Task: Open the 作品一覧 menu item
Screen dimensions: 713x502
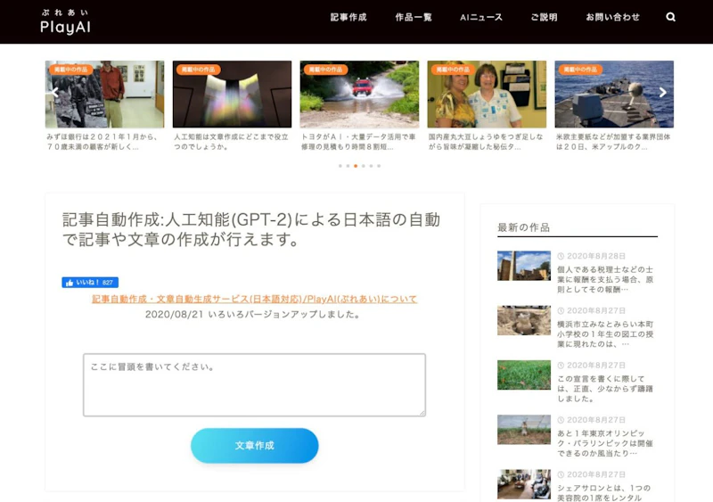Action: click(x=414, y=17)
